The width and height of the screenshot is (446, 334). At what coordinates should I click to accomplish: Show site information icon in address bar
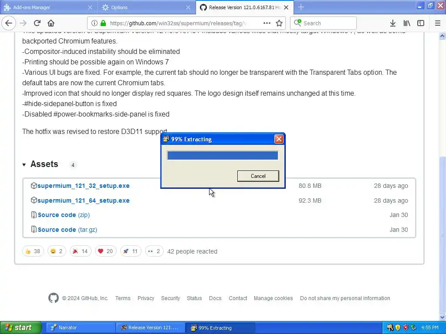click(95, 23)
